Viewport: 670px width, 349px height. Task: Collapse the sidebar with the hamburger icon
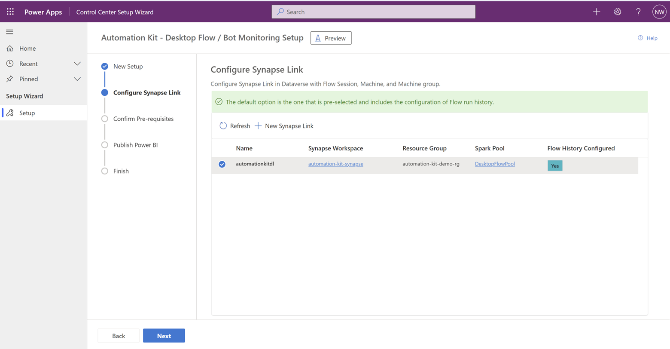(x=9, y=32)
